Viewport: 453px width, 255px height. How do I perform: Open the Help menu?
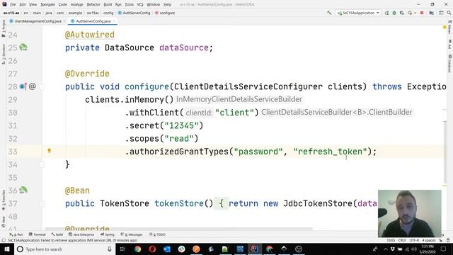[167, 4]
